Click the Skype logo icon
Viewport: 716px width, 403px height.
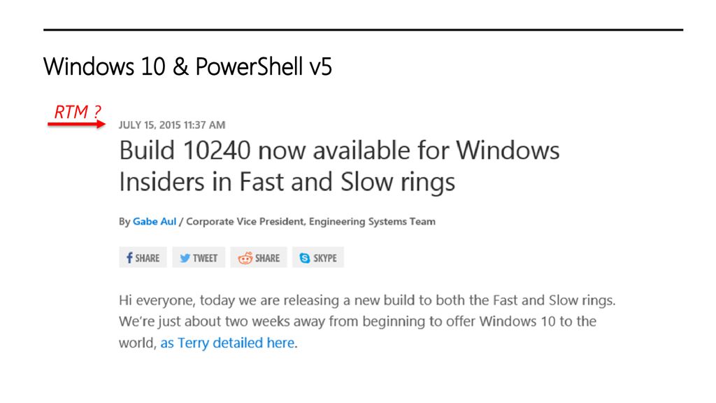305,258
